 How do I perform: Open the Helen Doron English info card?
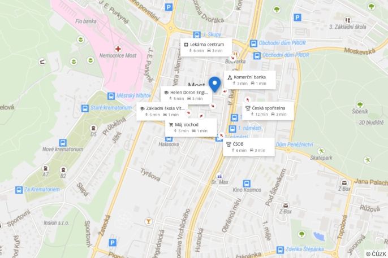186,95
